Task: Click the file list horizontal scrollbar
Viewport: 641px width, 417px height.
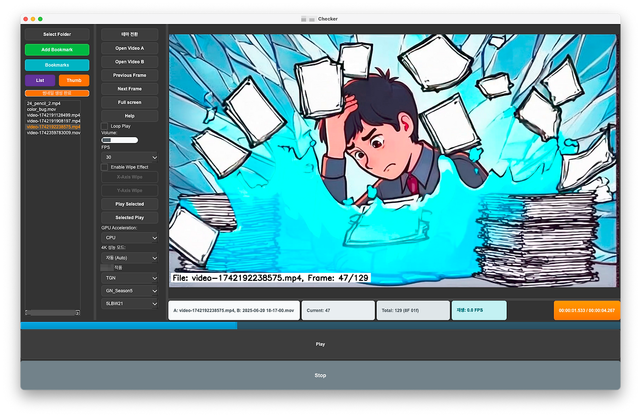Action: click(53, 312)
